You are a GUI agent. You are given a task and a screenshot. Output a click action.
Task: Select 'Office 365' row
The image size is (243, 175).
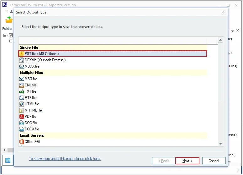(x=113, y=142)
